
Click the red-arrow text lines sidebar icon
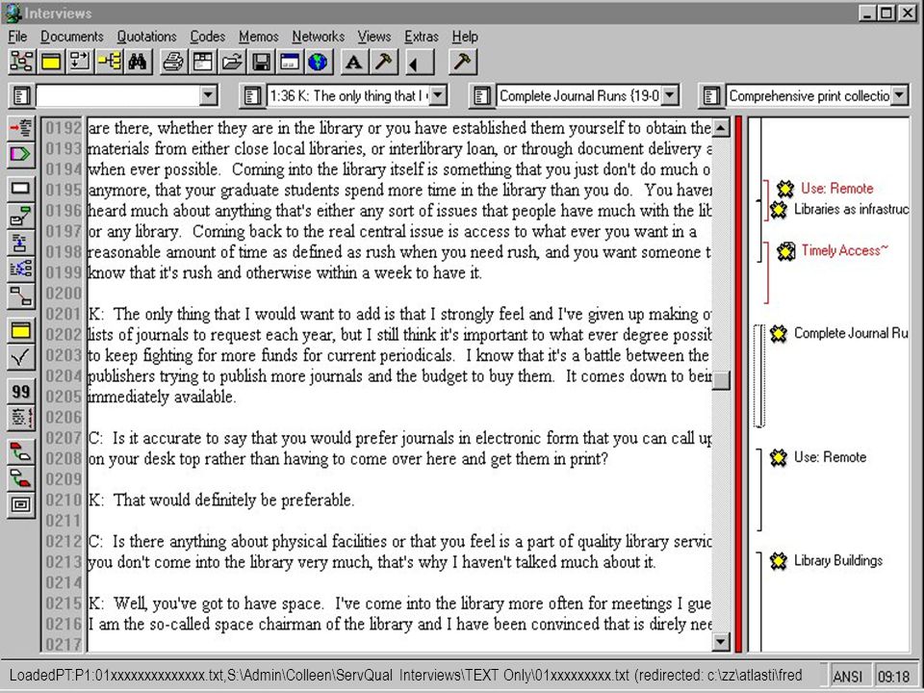[x=20, y=128]
